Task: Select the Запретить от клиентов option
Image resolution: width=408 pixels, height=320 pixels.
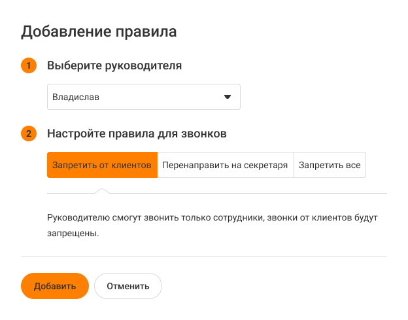Action: coord(102,166)
